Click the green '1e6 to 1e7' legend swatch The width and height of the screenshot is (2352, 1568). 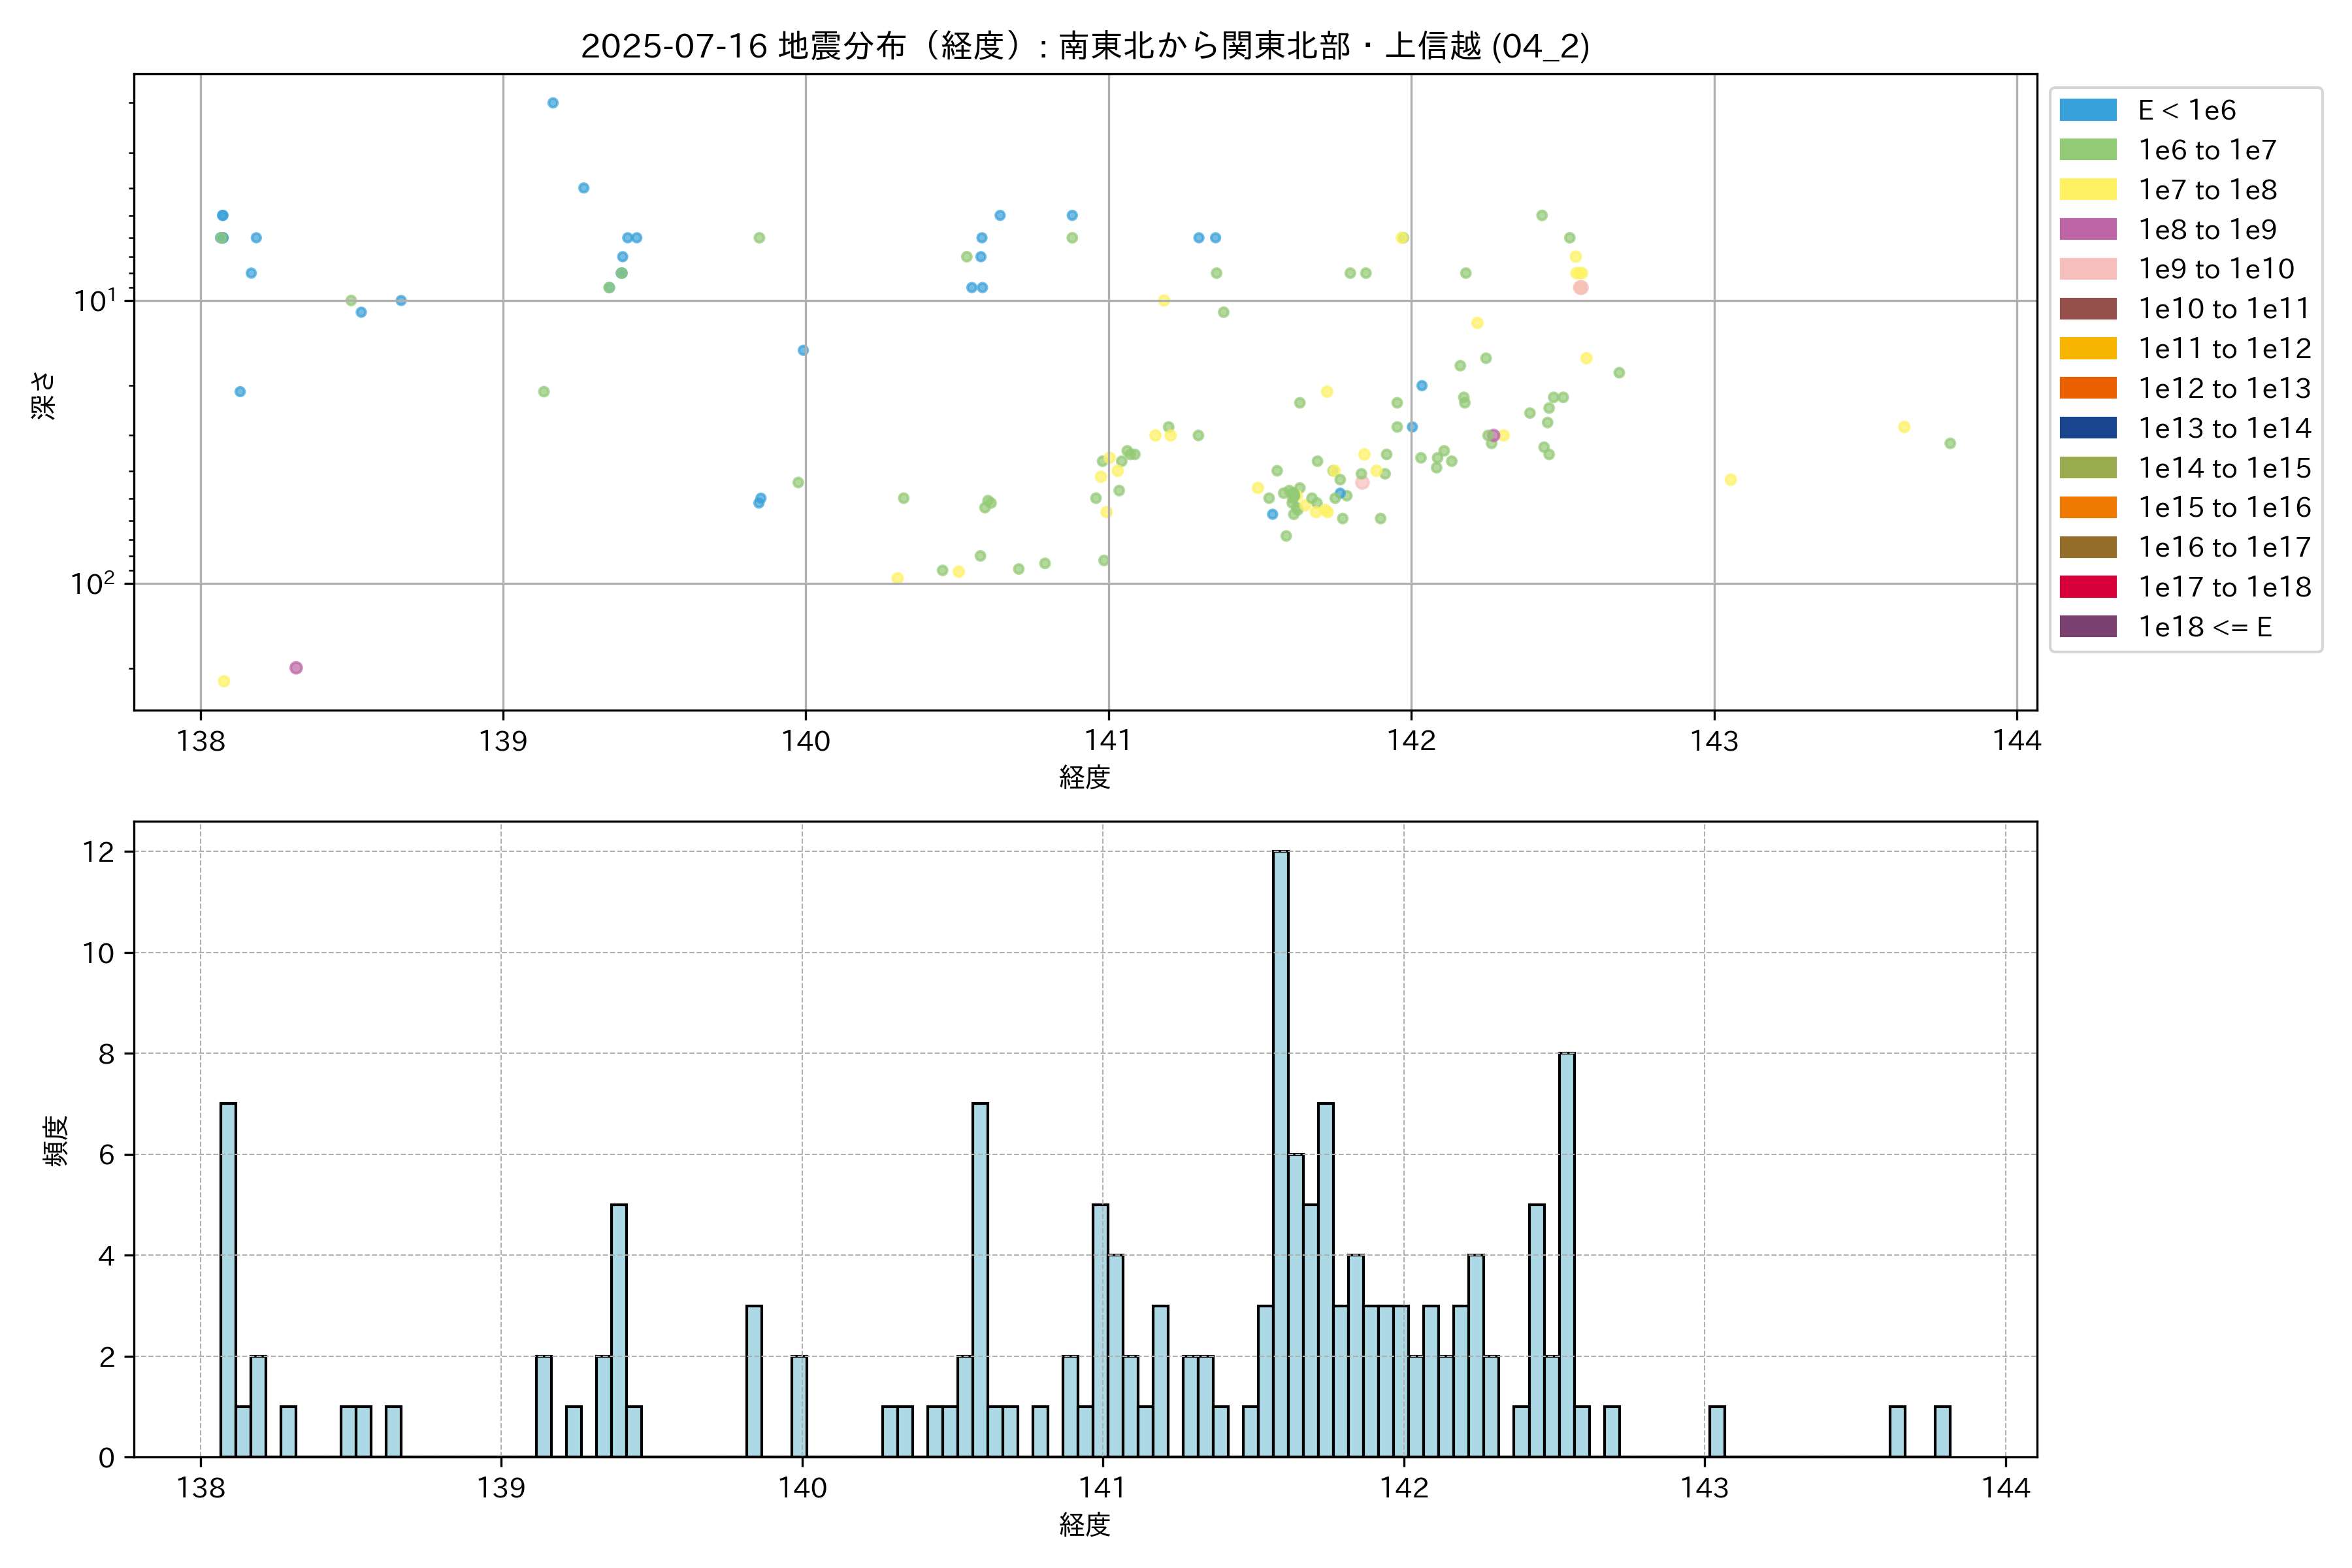(x=2087, y=150)
